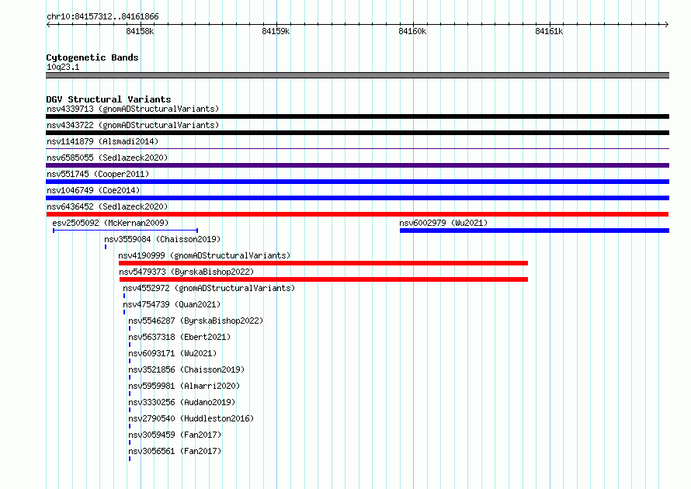Click nsv3056561 (Fan2017) label
The width and height of the screenshot is (691, 489).
click(x=175, y=451)
